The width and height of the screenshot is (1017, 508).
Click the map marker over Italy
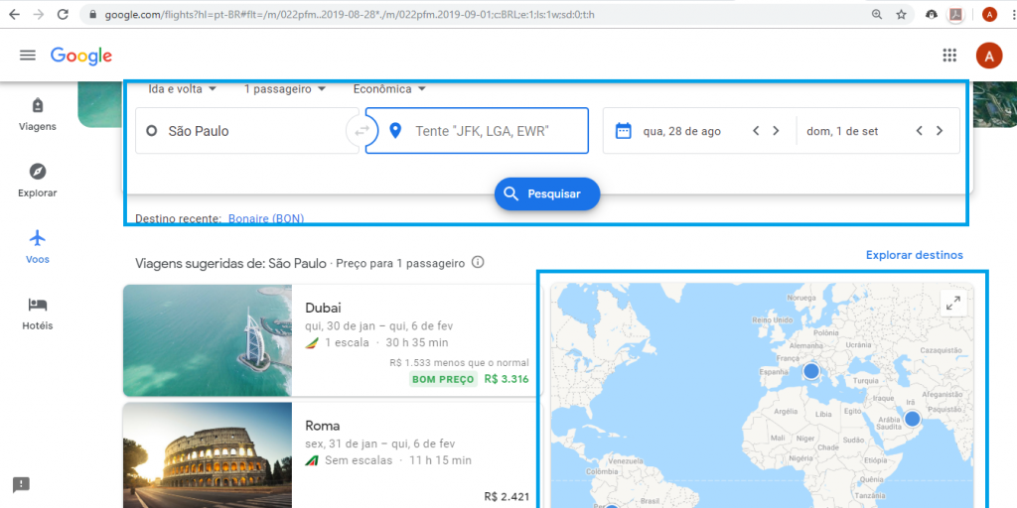[811, 371]
